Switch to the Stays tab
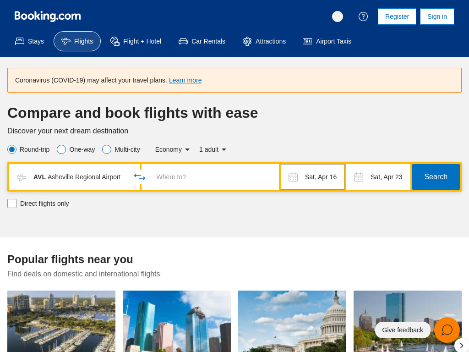Image resolution: width=469 pixels, height=352 pixels. 30,41
